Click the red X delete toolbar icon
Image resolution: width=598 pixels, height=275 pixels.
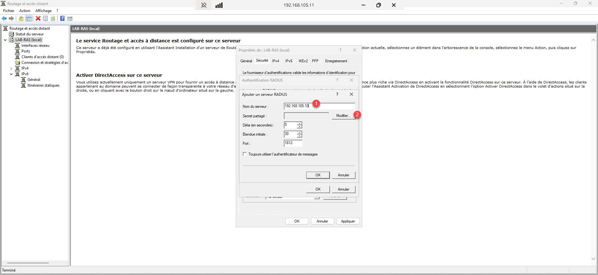coord(38,18)
